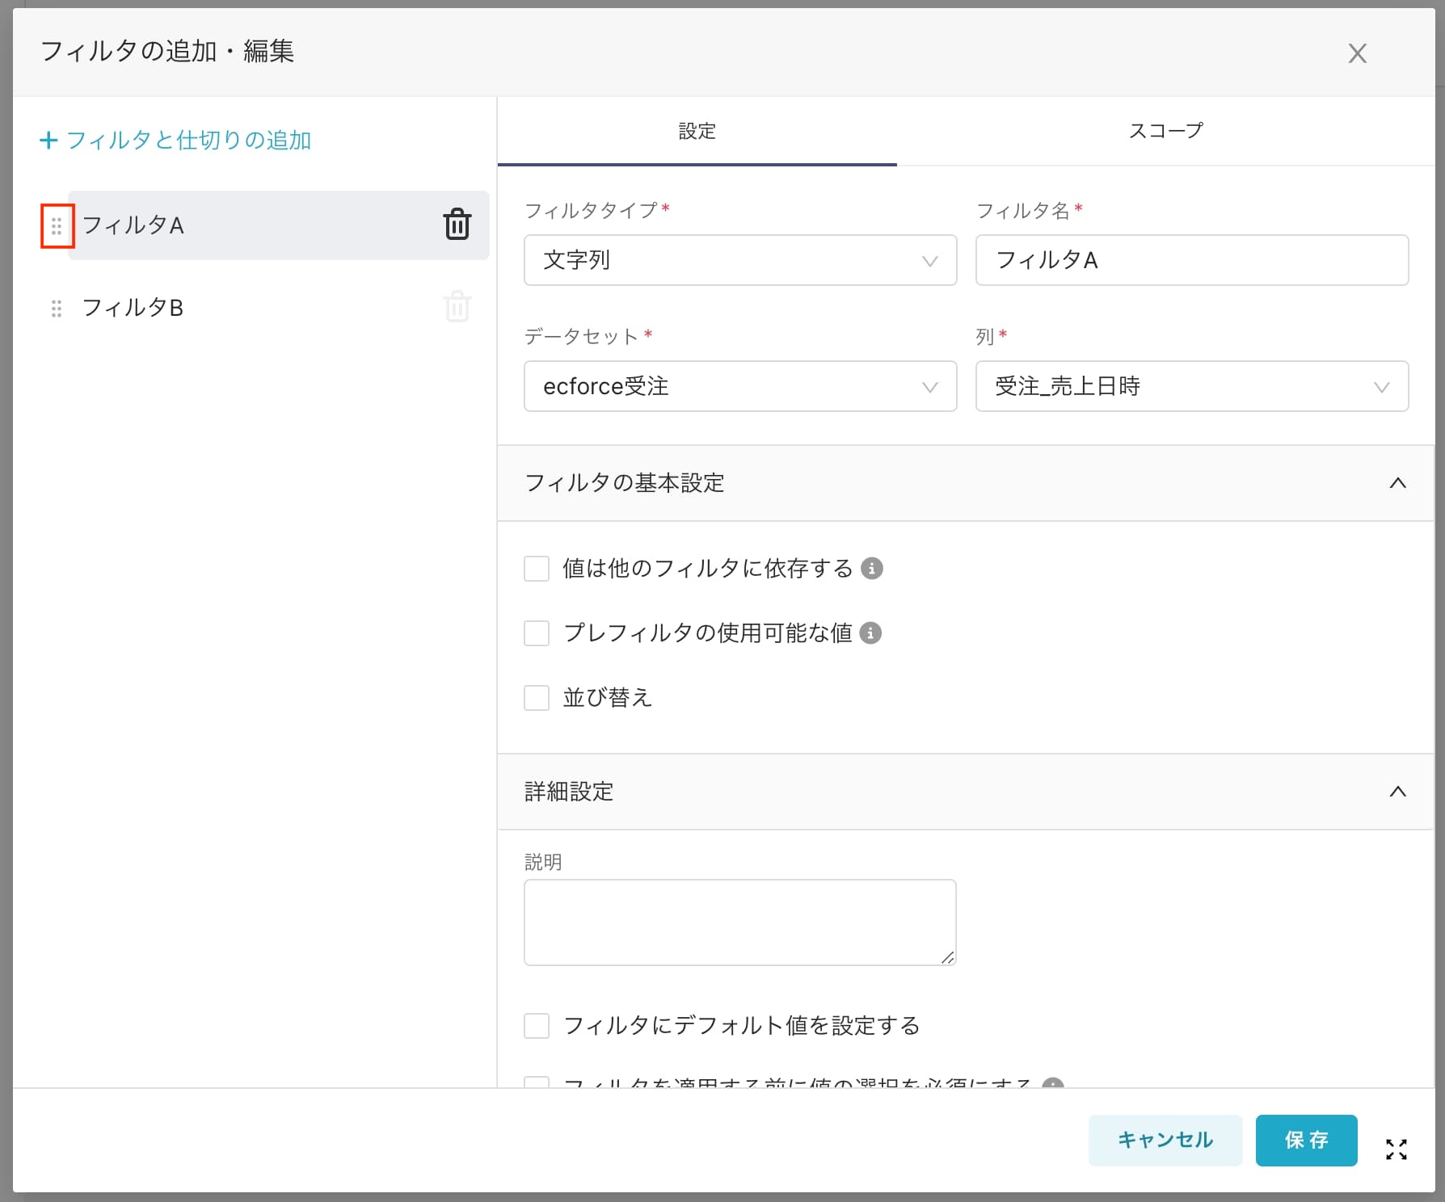Viewport: 1445px width, 1202px height.
Task: Collapse the フィルタの基本設定 section
Action: coord(1397,483)
